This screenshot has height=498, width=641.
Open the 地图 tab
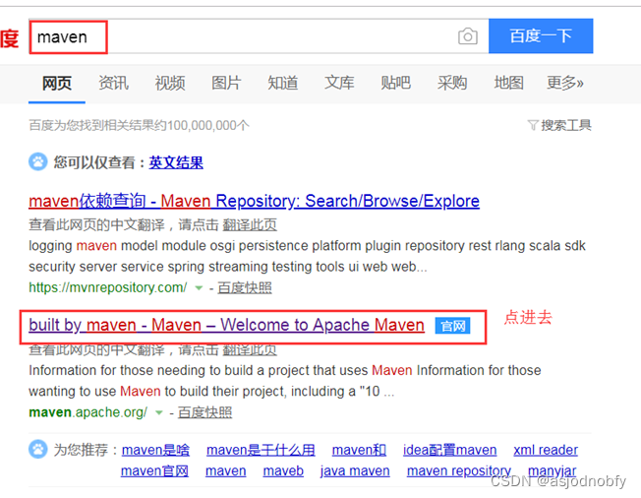click(508, 83)
